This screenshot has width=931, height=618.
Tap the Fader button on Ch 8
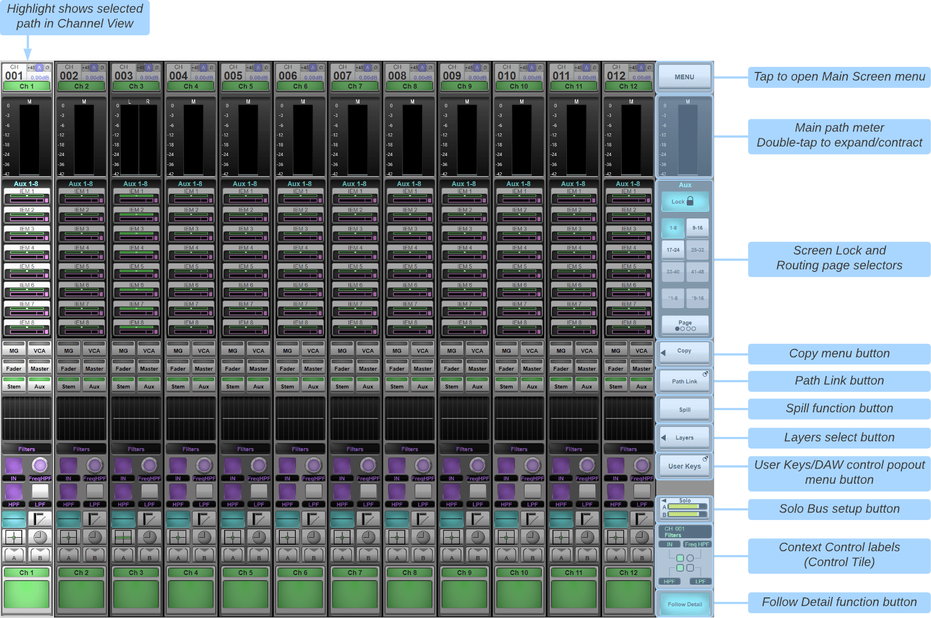point(397,367)
